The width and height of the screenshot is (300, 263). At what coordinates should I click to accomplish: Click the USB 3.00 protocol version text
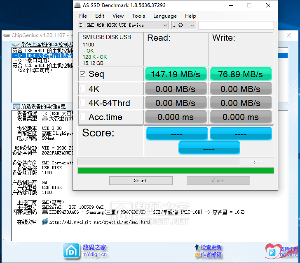coord(52,128)
